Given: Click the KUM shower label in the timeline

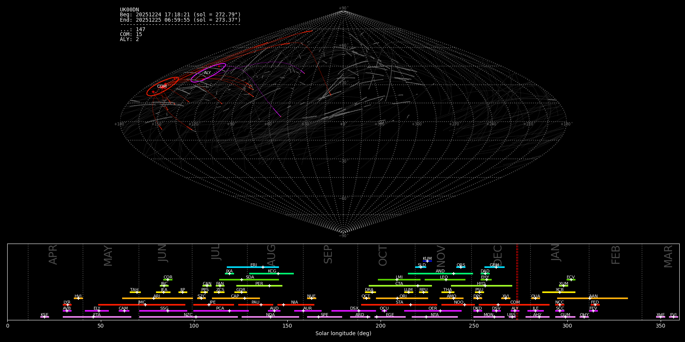Looking at the screenshot, I should click(427, 259).
